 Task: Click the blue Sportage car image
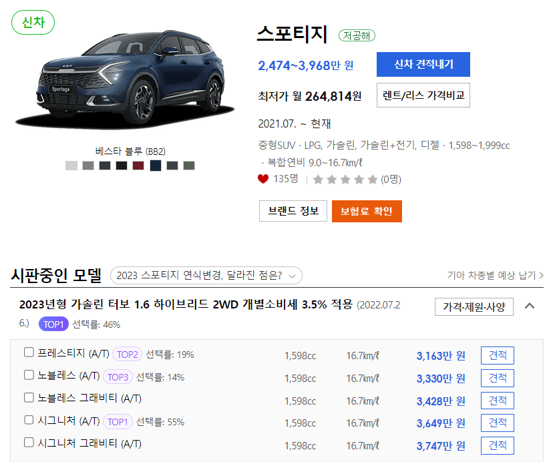coord(125,79)
